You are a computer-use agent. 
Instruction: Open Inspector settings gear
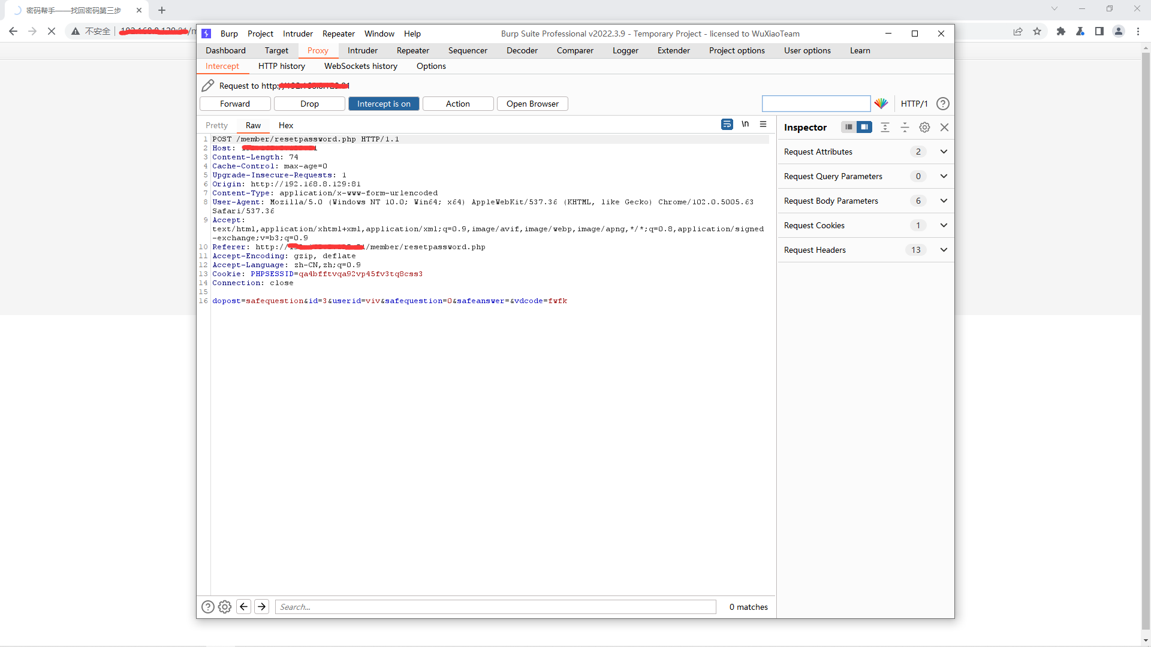(924, 127)
